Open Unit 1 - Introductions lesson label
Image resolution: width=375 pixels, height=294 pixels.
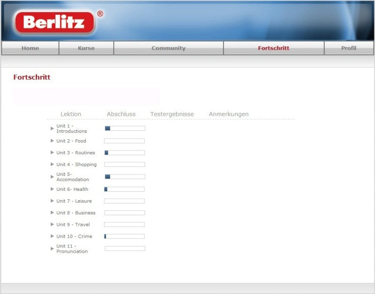tap(72, 128)
